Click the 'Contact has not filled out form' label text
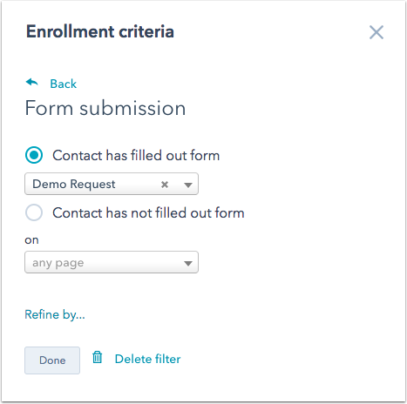 (x=148, y=212)
